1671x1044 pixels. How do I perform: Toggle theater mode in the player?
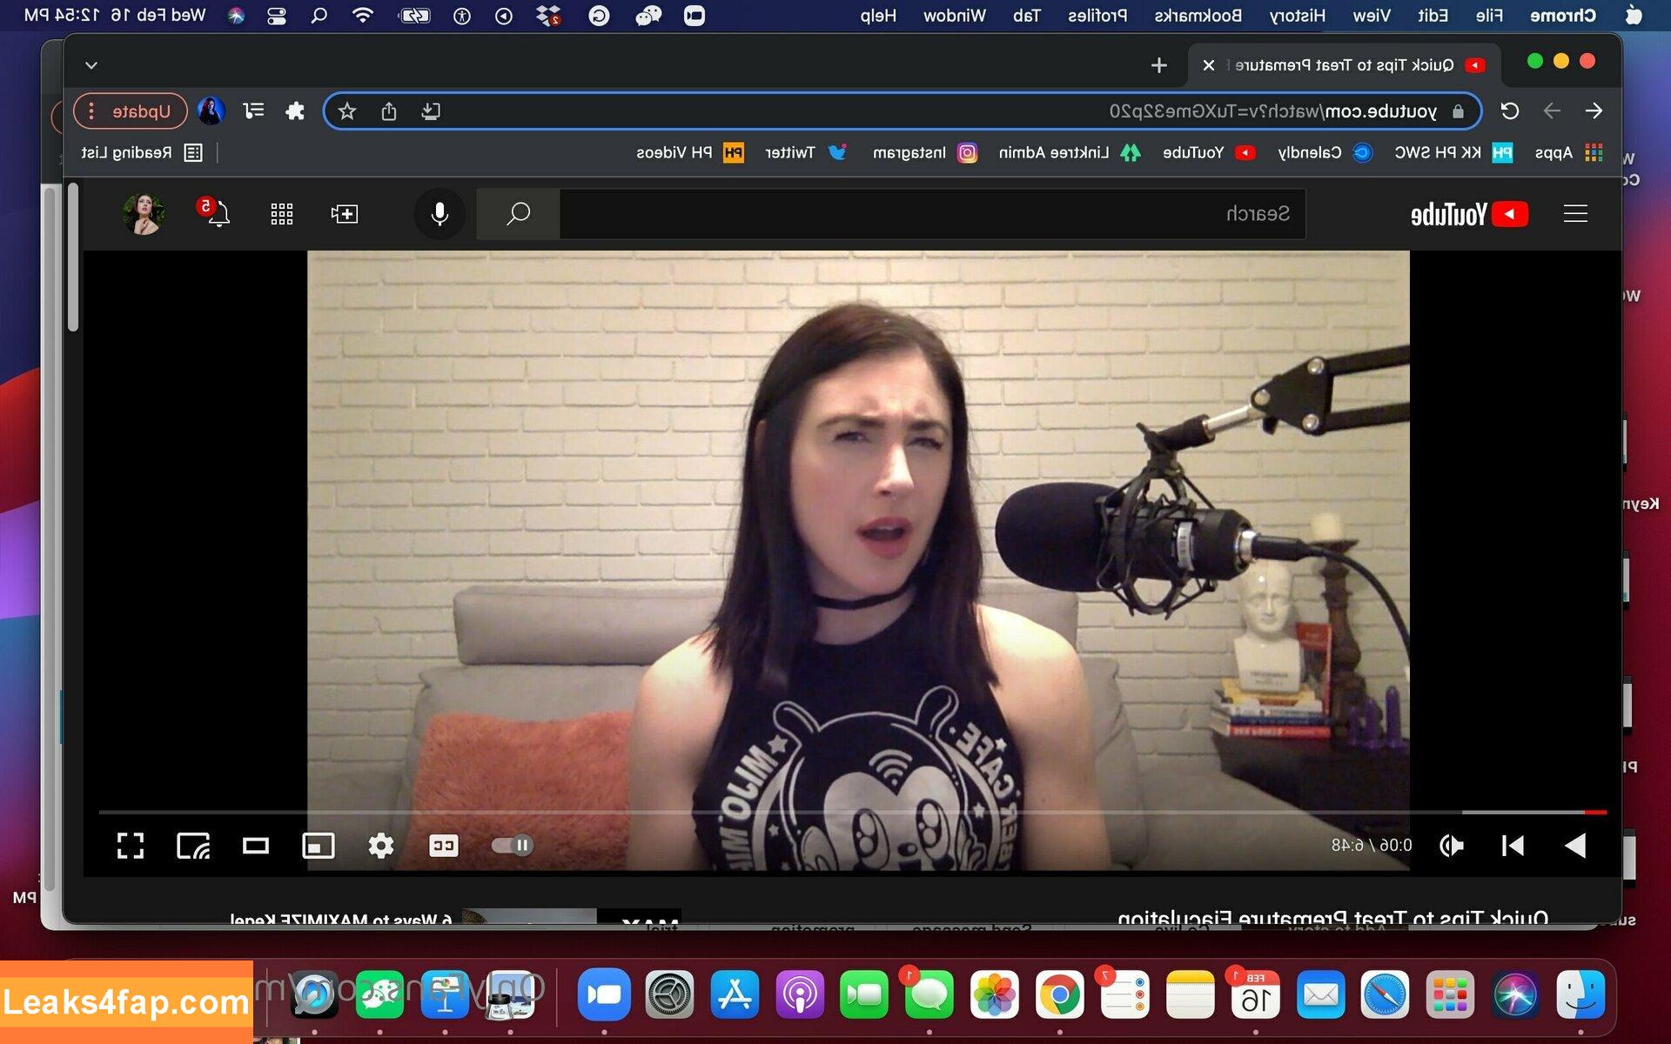[256, 846]
